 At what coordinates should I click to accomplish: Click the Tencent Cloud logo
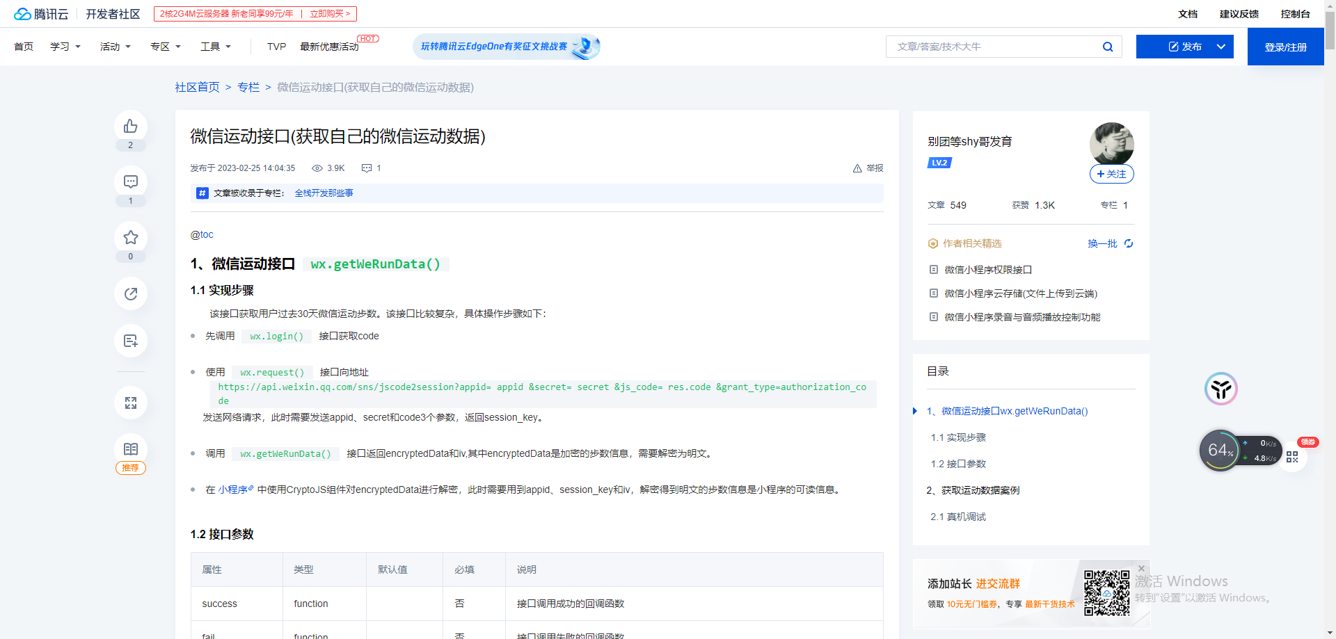pyautogui.click(x=42, y=14)
